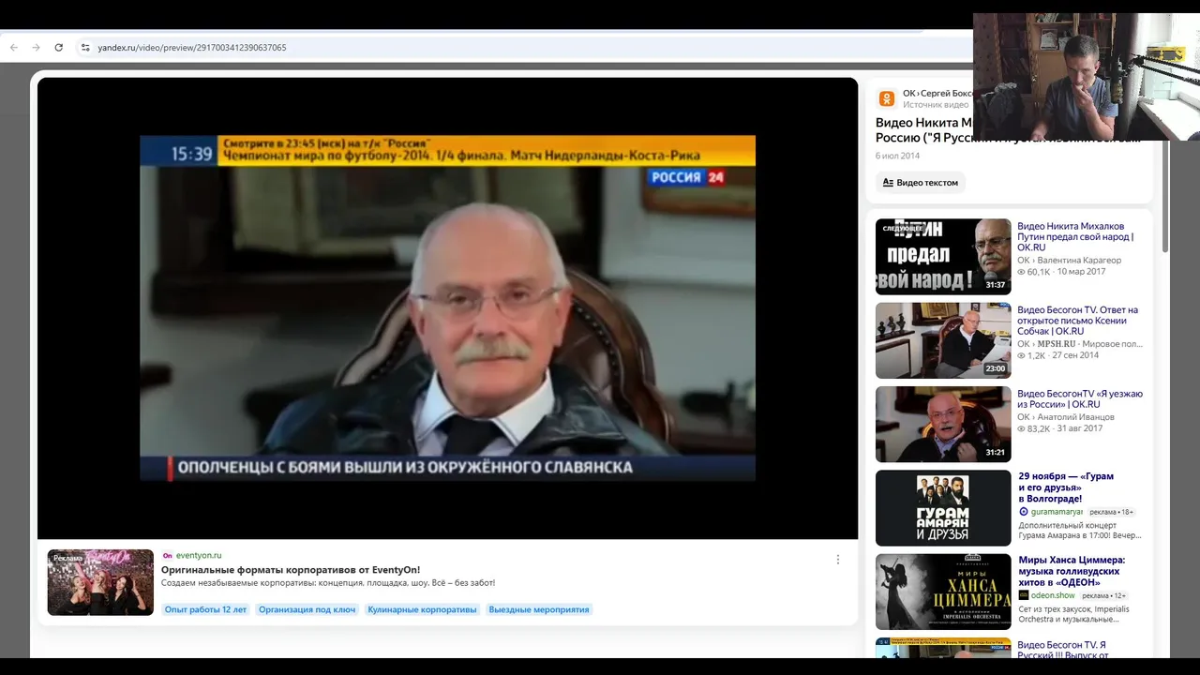
Task: Open site info icon beside the URL
Action: pos(84,48)
